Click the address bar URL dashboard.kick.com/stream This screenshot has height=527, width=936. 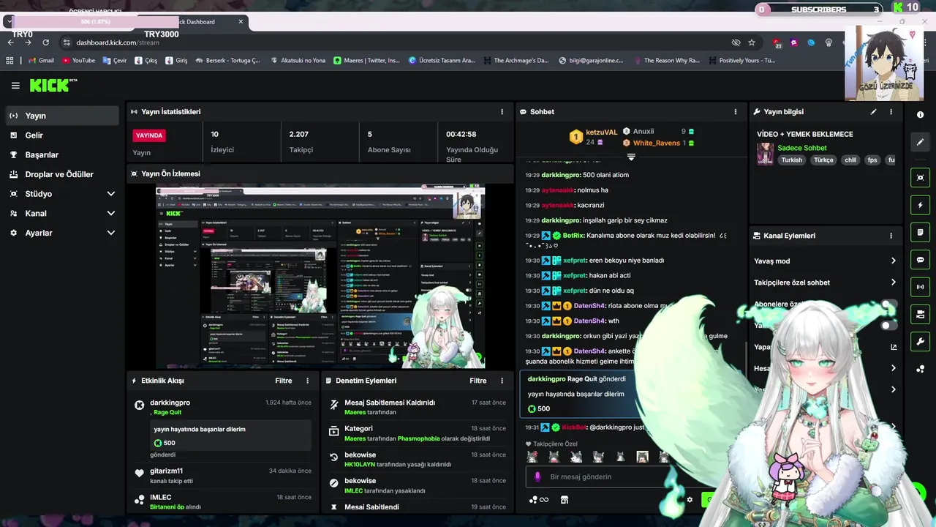coord(118,42)
